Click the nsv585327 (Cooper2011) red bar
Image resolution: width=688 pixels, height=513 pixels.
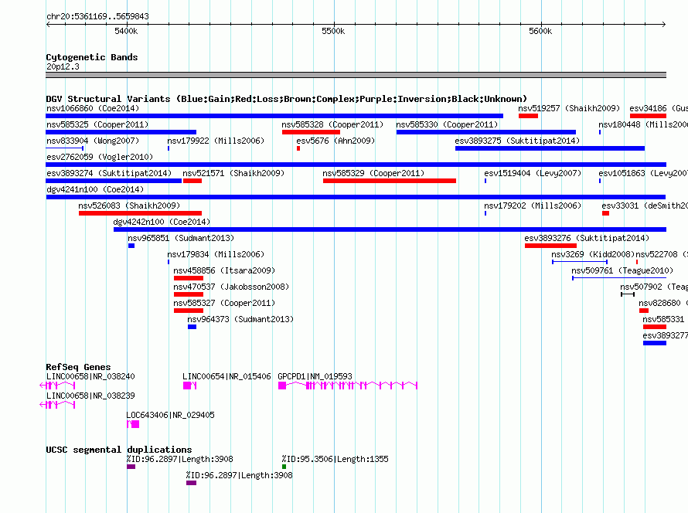[x=189, y=311]
